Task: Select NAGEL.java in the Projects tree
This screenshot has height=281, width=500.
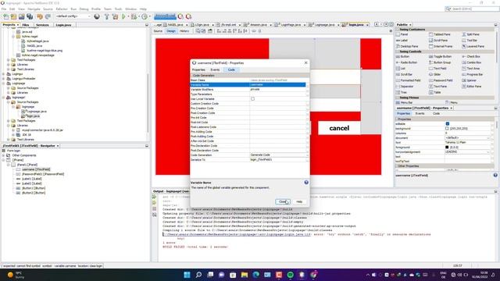Action: [x=34, y=45]
